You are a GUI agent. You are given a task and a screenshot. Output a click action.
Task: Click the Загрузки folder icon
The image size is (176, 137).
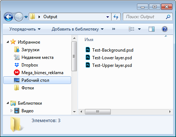[x=17, y=50]
